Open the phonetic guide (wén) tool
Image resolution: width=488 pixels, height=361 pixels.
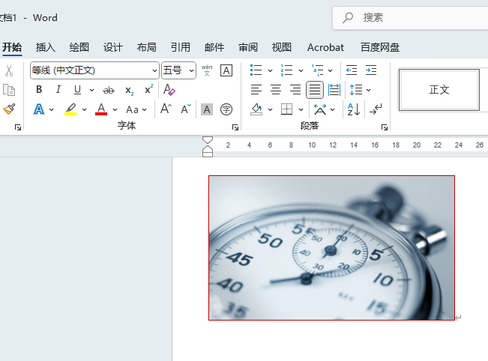207,70
